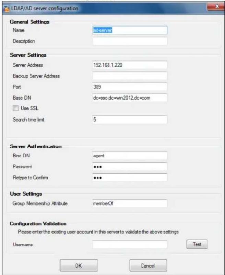Image resolution: width=225 pixels, height=275 pixels.
Task: Click the Group Membership Attribute label
Action: (x=40, y=204)
